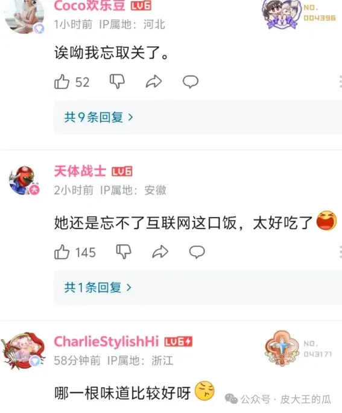This screenshot has width=342, height=413.
Task: View CharlieStylishHi's profile avatar
Action: tap(23, 351)
